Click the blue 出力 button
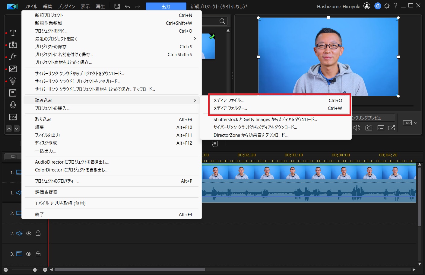 (x=166, y=6)
